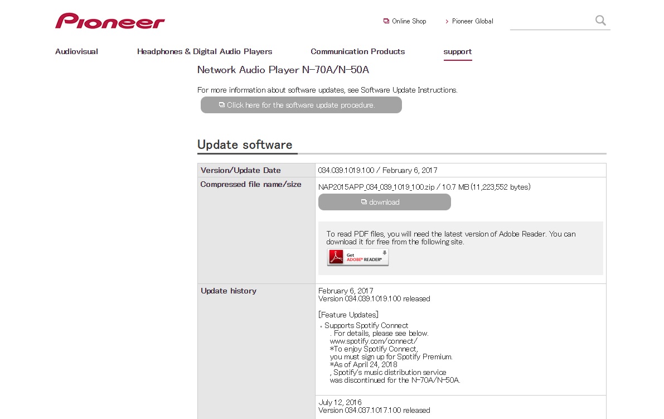
Task: Click the Compressed file name/size header cell
Action: tap(256, 230)
